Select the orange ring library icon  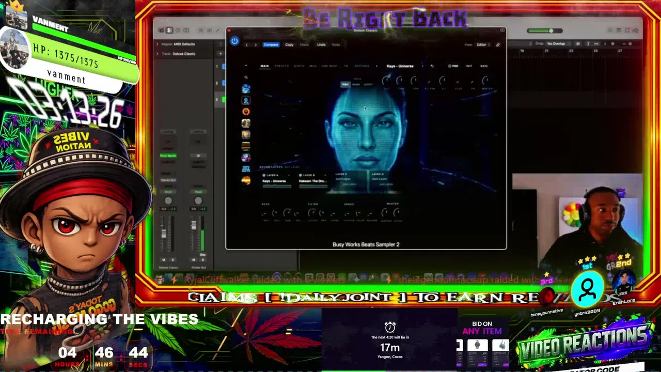tap(246, 112)
